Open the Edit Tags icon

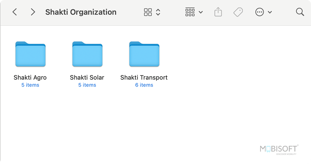point(238,12)
